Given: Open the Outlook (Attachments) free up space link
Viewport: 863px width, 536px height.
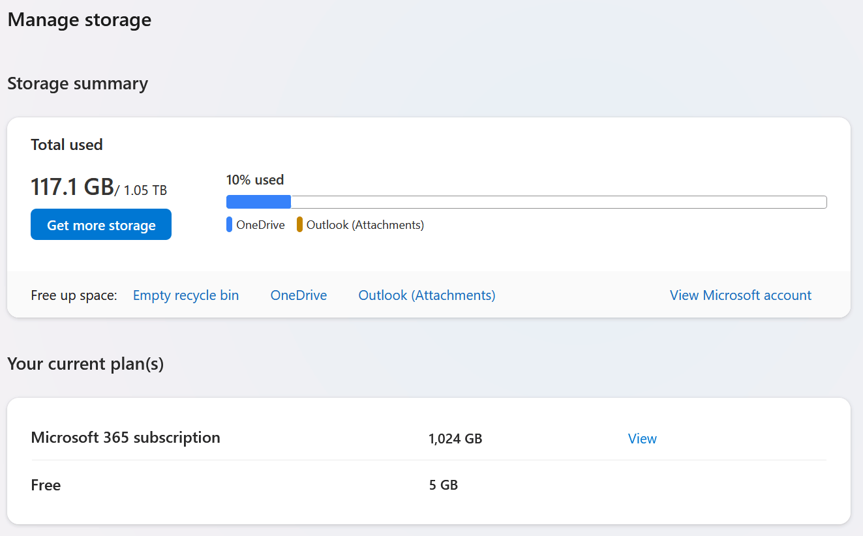Looking at the screenshot, I should 427,295.
